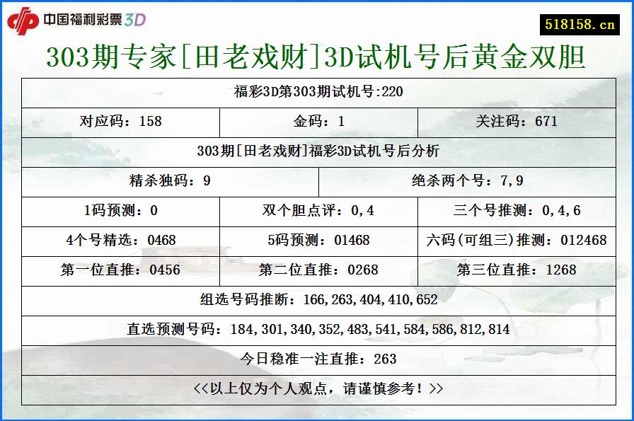This screenshot has height=421, width=634.
Task: Click the 金码 1 cell
Action: [x=317, y=122]
